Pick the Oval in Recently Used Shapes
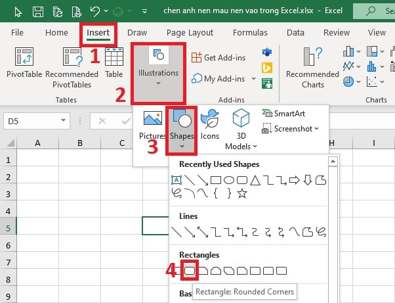 click(x=229, y=180)
